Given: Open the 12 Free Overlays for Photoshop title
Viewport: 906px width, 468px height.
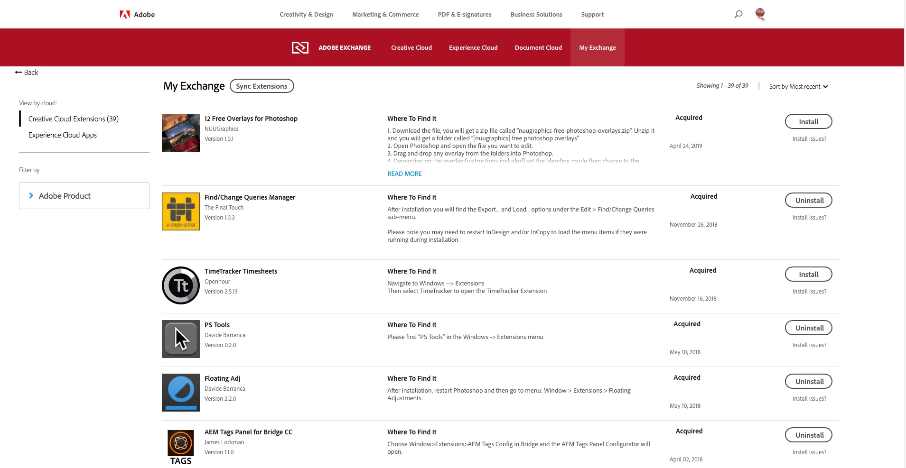Looking at the screenshot, I should (x=251, y=119).
